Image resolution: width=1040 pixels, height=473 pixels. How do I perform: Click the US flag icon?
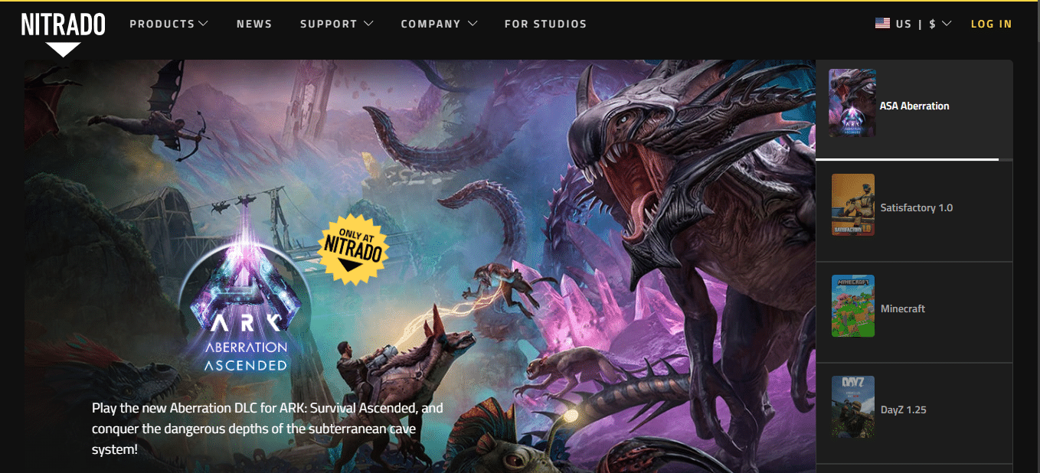point(882,24)
